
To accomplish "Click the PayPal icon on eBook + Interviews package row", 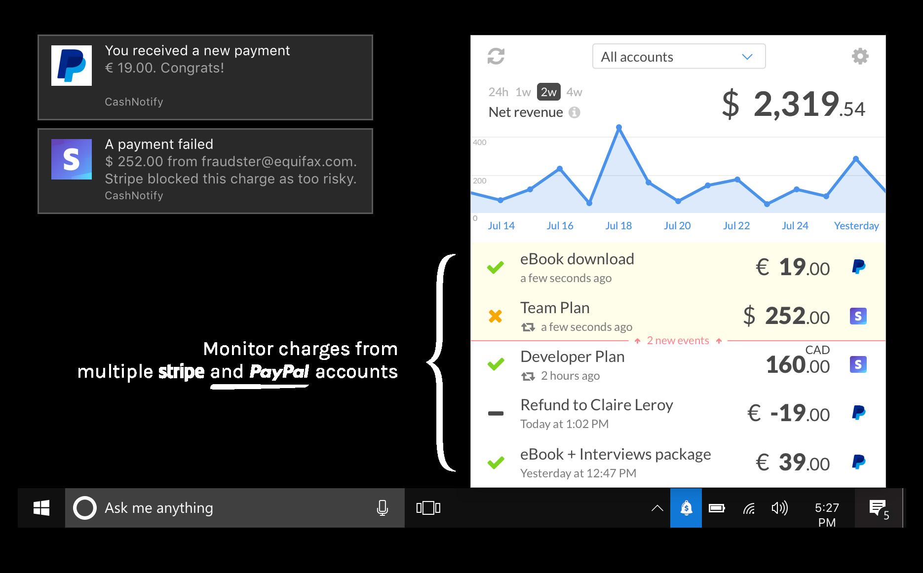I will [858, 462].
